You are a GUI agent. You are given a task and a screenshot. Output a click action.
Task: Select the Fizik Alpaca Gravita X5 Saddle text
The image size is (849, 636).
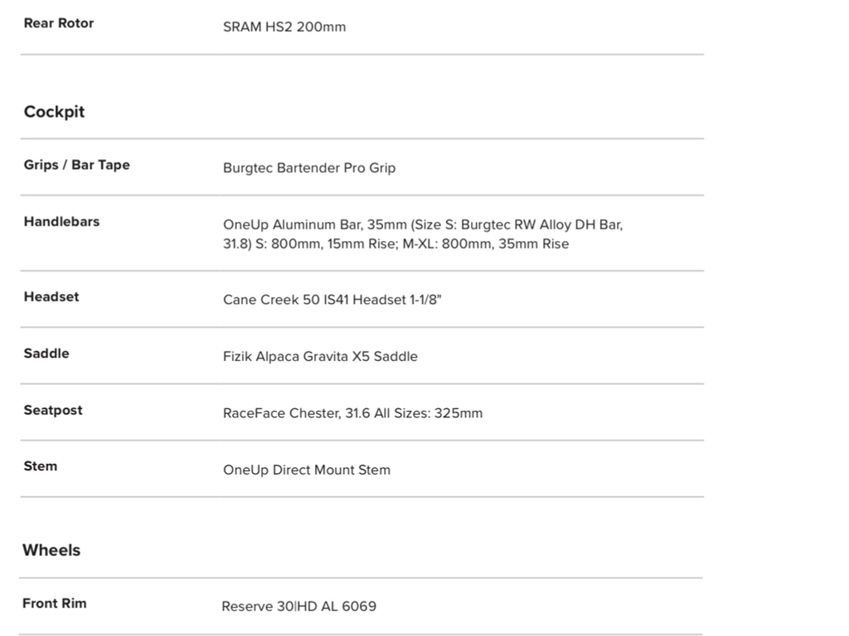click(x=320, y=357)
